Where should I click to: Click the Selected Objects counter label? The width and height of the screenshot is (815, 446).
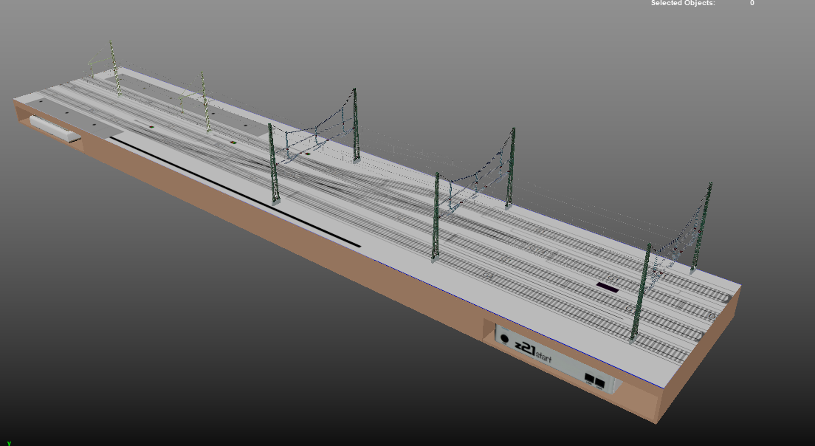tap(682, 3)
